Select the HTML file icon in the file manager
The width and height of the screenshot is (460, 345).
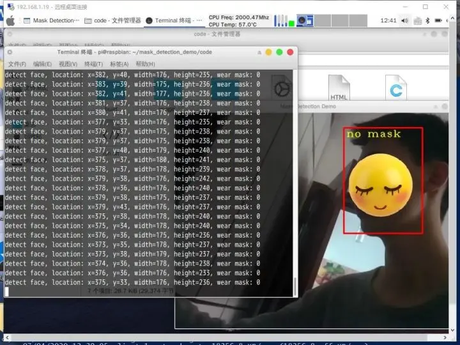[339, 88]
